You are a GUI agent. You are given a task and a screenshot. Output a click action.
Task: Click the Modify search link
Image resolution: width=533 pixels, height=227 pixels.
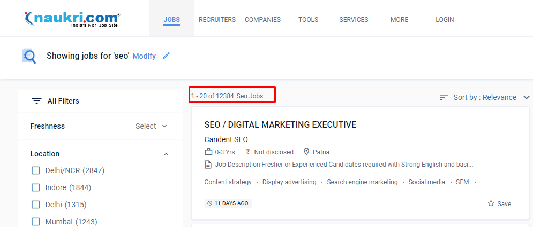(x=144, y=56)
